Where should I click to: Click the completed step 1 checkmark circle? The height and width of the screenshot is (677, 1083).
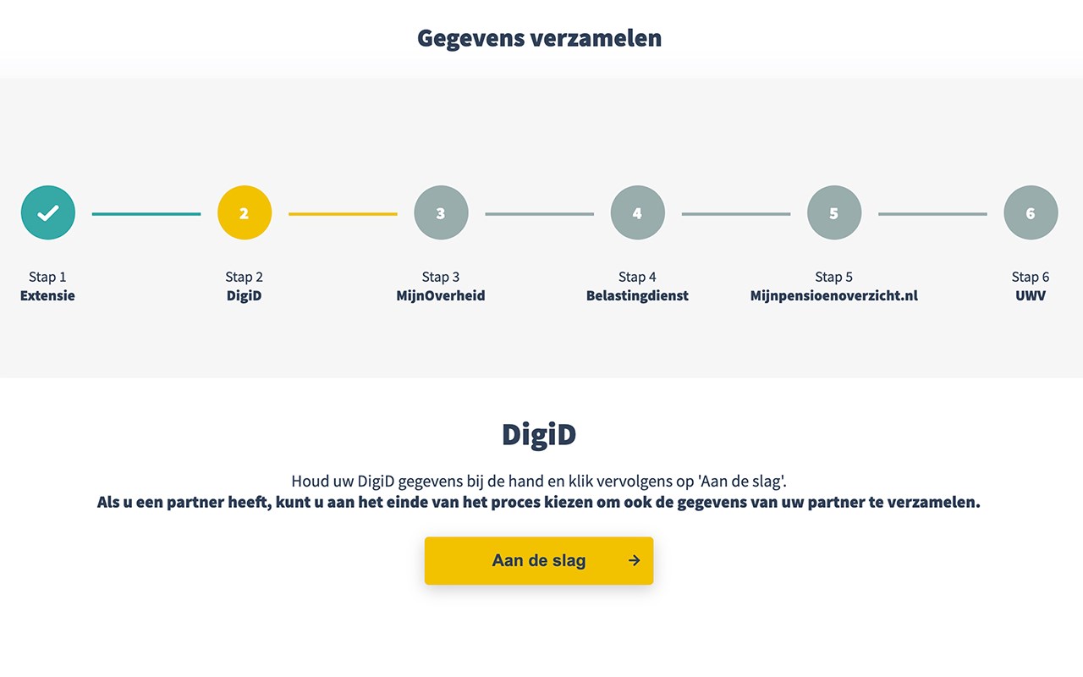tap(48, 212)
